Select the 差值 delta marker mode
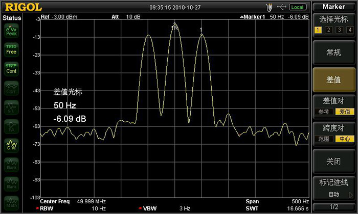 click(x=333, y=80)
